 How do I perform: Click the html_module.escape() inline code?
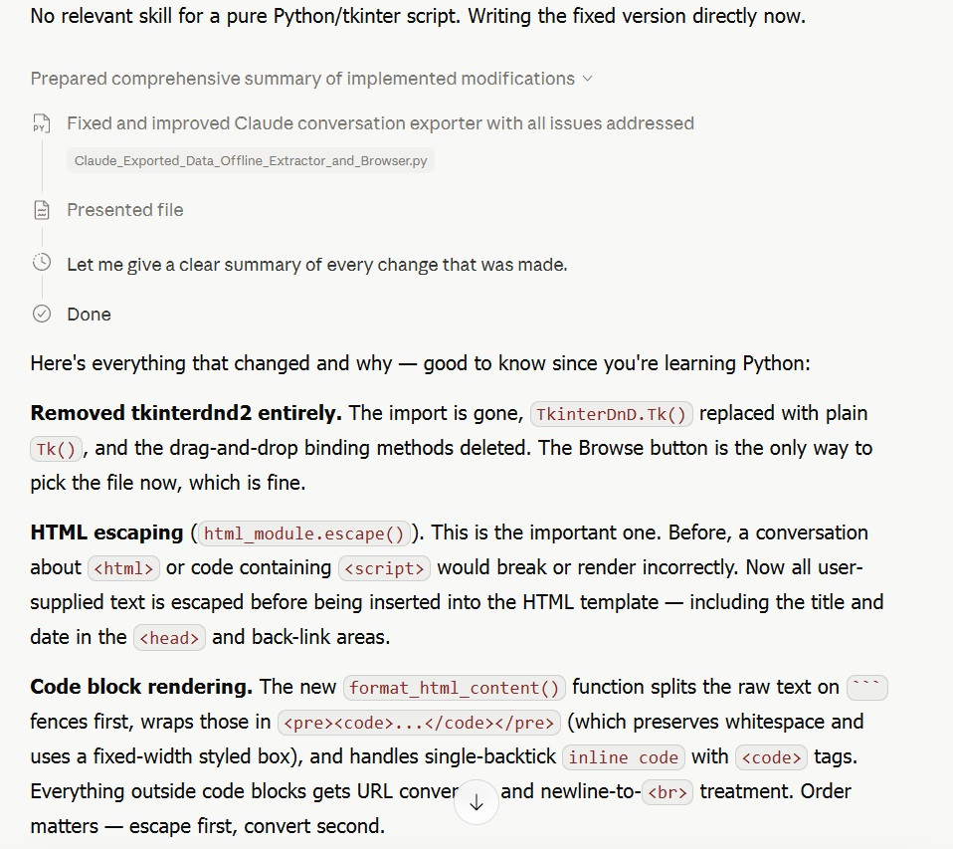304,533
